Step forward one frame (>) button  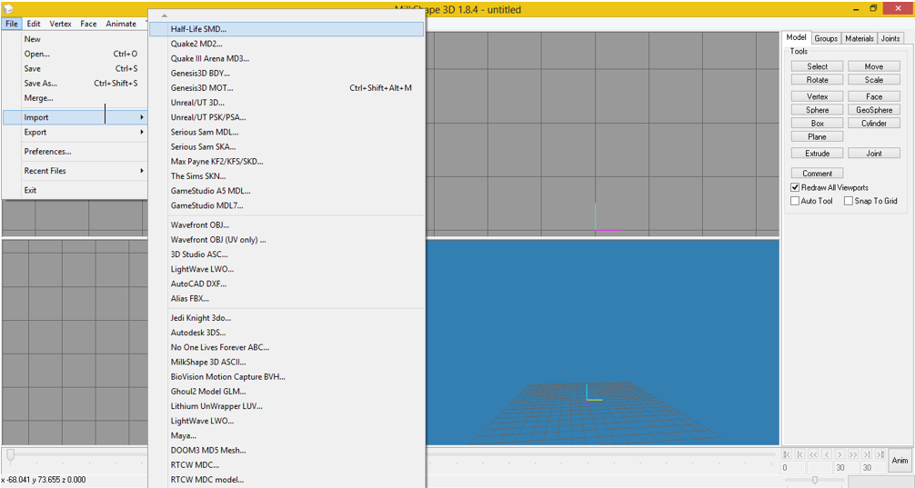[x=840, y=454]
